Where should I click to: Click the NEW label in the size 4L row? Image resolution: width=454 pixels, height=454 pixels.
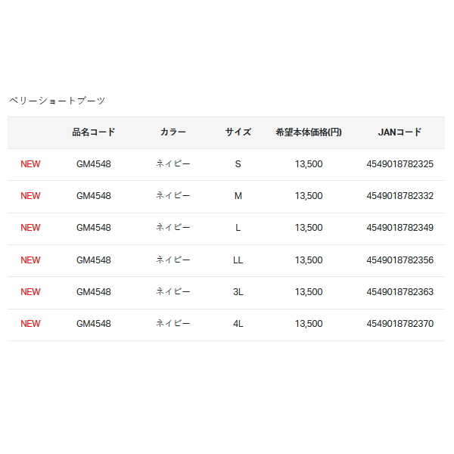point(30,324)
